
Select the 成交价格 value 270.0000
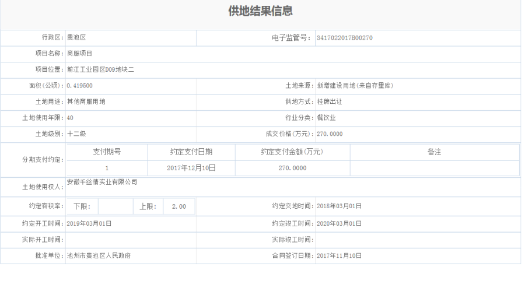[329, 134]
